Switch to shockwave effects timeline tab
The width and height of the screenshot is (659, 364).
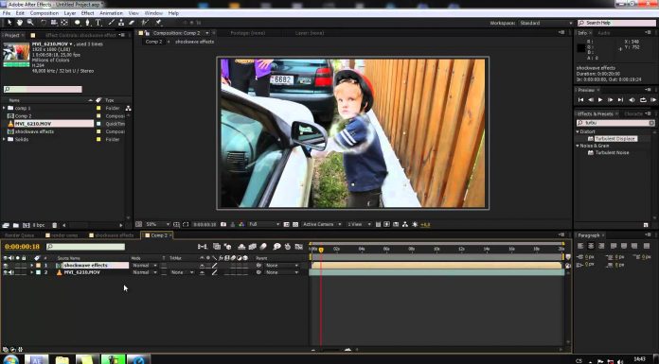coord(112,235)
